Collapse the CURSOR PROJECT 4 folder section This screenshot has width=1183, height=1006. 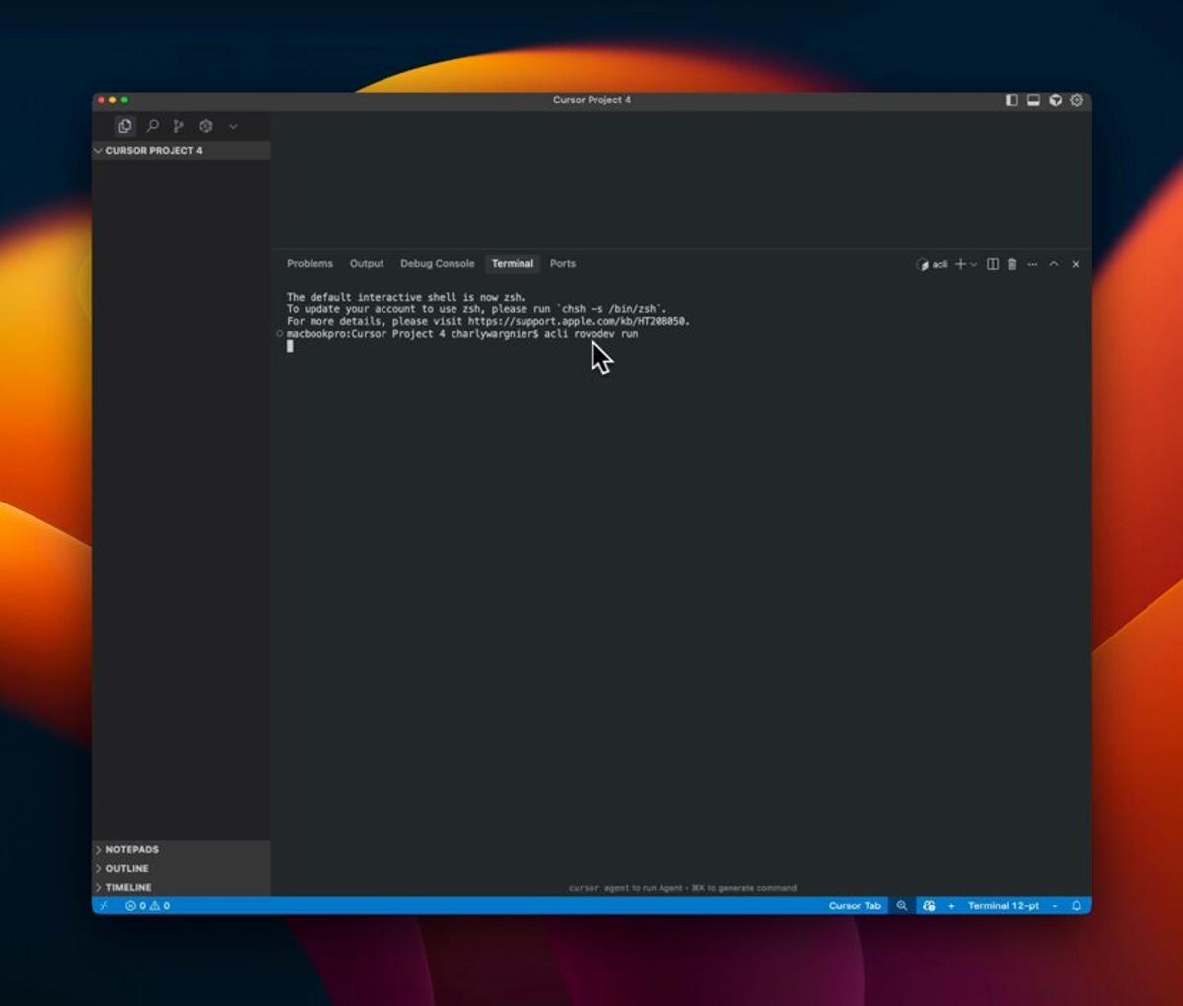pos(153,151)
